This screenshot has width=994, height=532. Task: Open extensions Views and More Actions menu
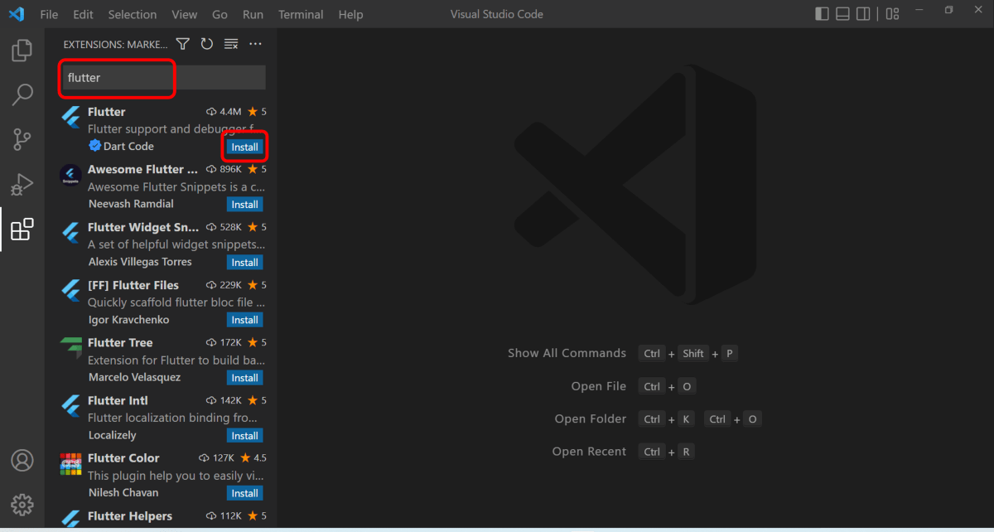coord(255,44)
